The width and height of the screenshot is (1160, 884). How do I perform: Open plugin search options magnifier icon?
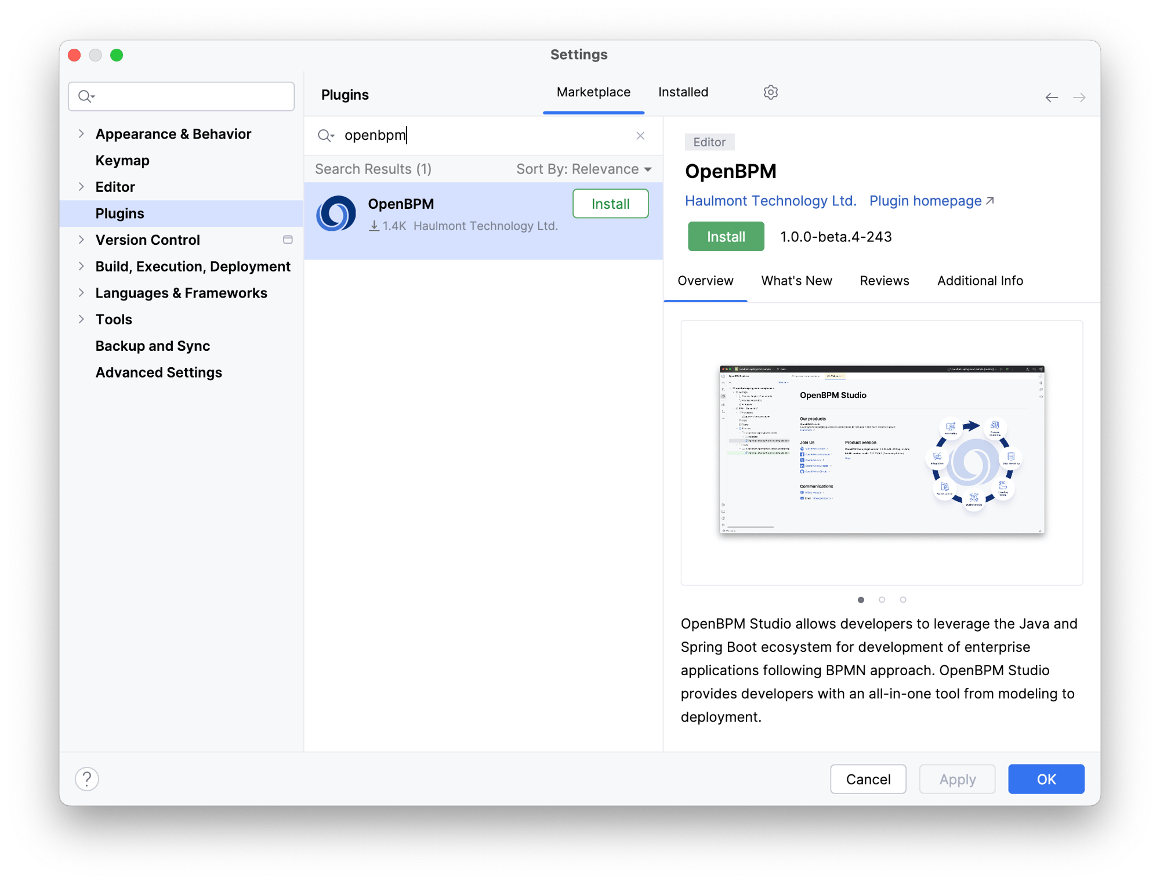[x=326, y=135]
